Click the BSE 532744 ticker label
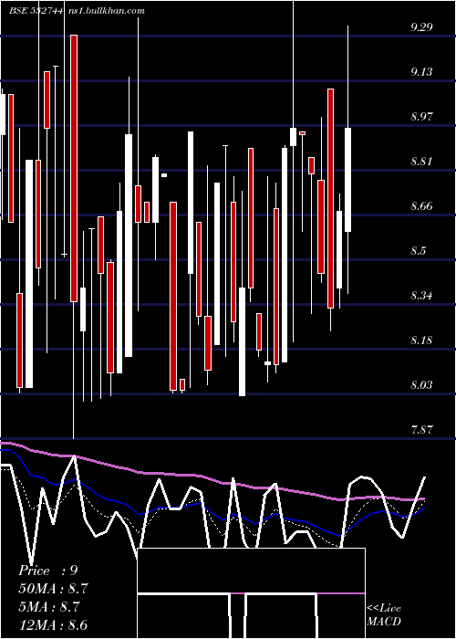The height and width of the screenshot is (639, 456). [x=36, y=11]
